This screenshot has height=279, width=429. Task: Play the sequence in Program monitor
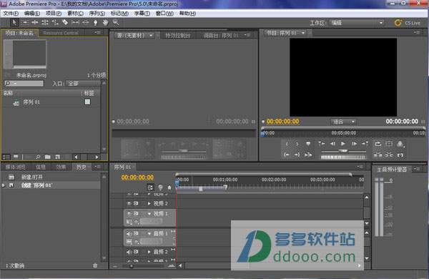pos(343,144)
